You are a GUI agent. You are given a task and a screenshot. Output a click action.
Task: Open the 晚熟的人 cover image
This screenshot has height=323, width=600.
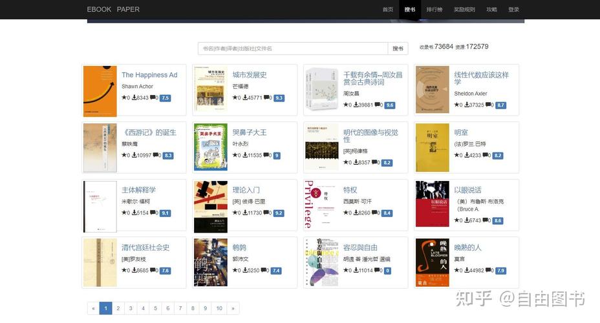(x=433, y=263)
